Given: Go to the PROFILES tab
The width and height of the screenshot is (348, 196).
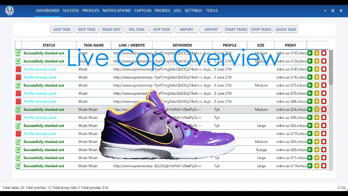Looking at the screenshot, I should 91,11.
